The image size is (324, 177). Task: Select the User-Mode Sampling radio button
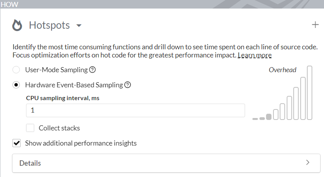pyautogui.click(x=16, y=70)
